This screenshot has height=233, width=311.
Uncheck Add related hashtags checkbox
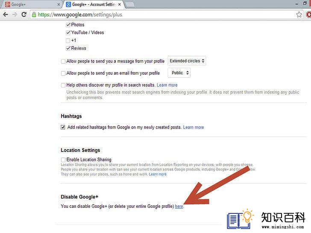coord(63,127)
